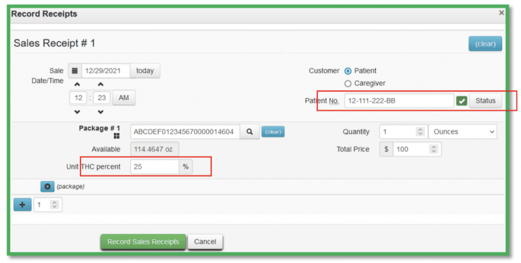The height and width of the screenshot is (263, 521).
Task: Click the Unit THC percent field
Action: pyautogui.click(x=155, y=167)
